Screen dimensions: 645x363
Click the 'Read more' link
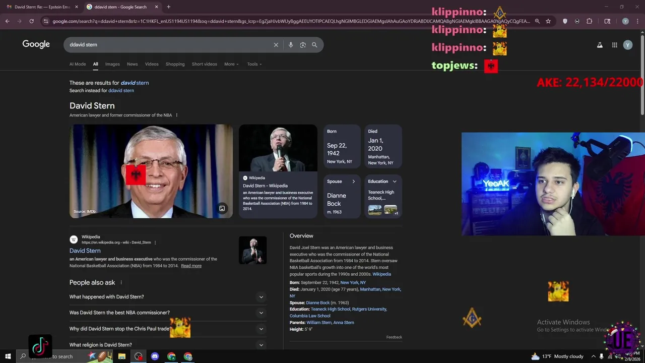(x=191, y=266)
